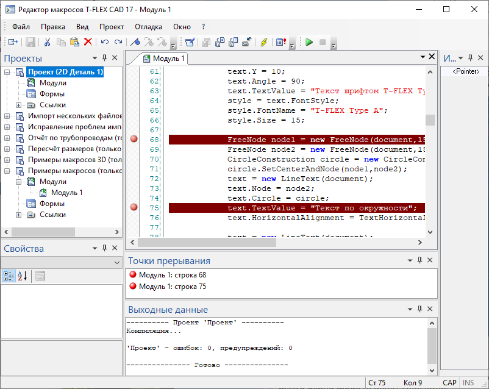Collapse the Проект (2D Деталь 1) tree node
This screenshot has width=489, height=389.
coord(7,72)
